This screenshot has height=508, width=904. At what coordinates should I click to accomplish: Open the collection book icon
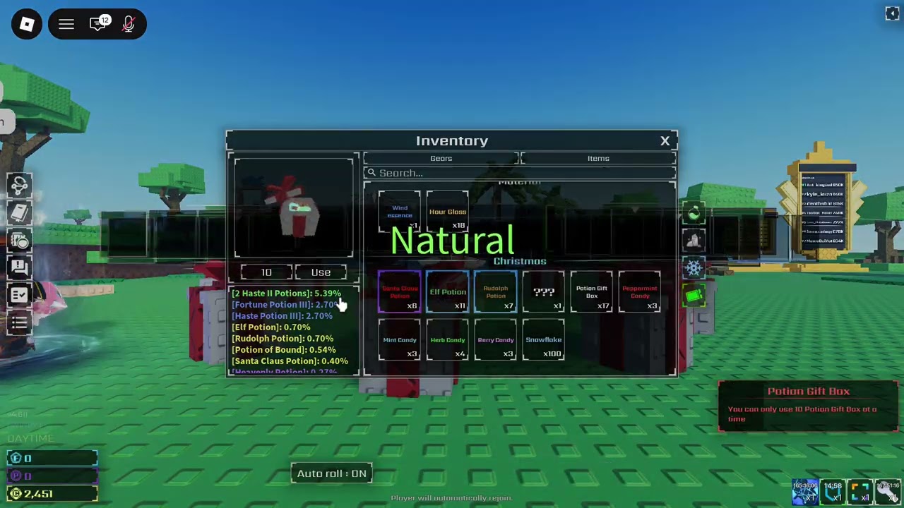point(19,212)
